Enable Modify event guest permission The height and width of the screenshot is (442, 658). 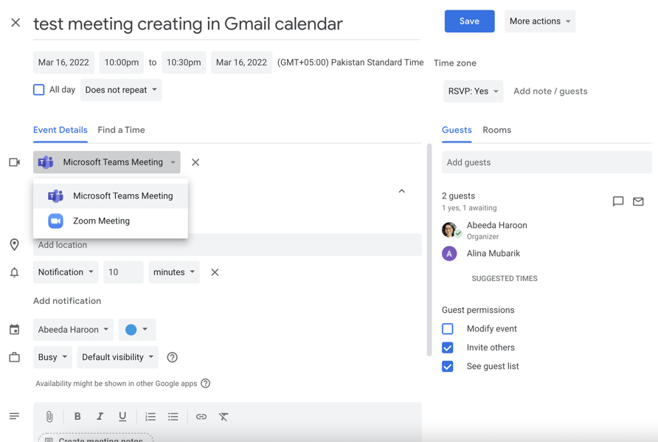[x=447, y=328]
